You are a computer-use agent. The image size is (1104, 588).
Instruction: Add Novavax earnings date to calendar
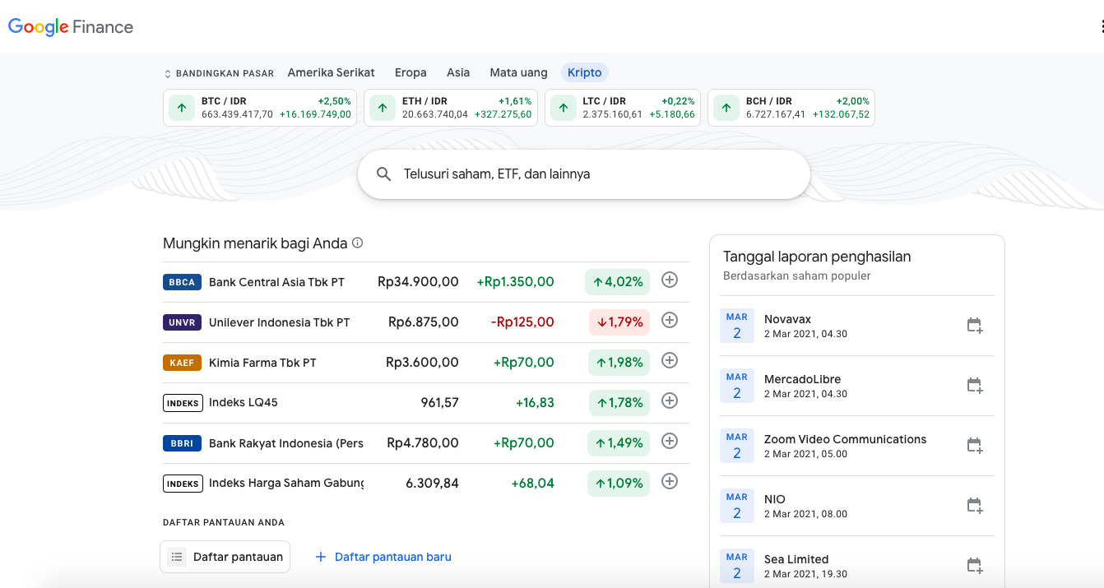974,326
